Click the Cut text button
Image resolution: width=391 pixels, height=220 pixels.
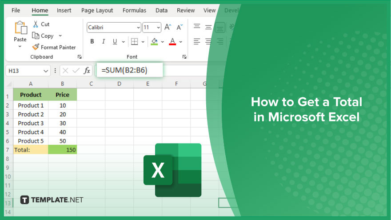click(x=45, y=24)
